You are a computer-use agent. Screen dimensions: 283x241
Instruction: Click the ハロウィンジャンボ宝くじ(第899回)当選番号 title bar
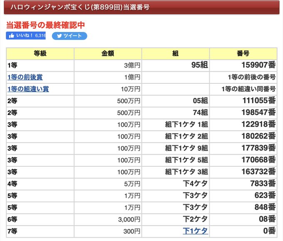click(x=141, y=7)
